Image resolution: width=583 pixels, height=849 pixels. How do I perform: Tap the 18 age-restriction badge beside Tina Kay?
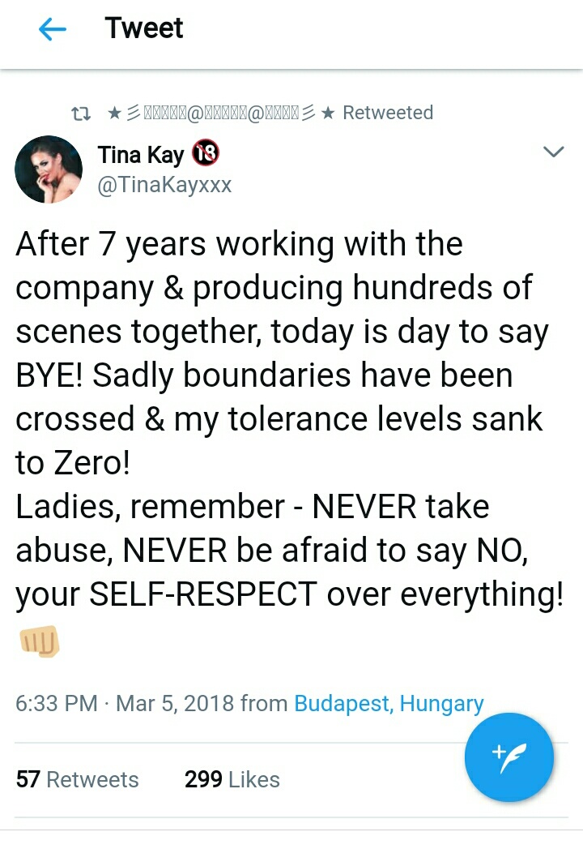(206, 153)
